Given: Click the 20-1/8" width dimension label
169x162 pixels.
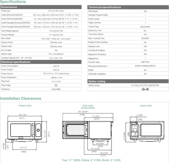Looking at the screenshot, I should pyautogui.click(x=23, y=115).
